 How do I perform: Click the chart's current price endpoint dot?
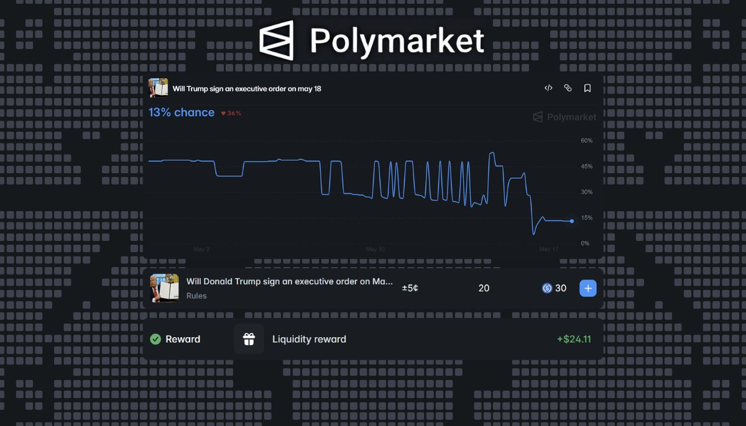(x=572, y=221)
